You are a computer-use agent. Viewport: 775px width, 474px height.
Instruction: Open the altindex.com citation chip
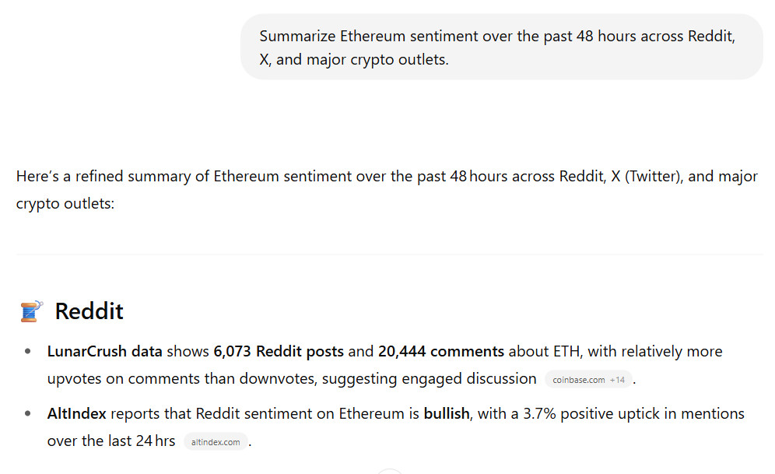tap(216, 442)
